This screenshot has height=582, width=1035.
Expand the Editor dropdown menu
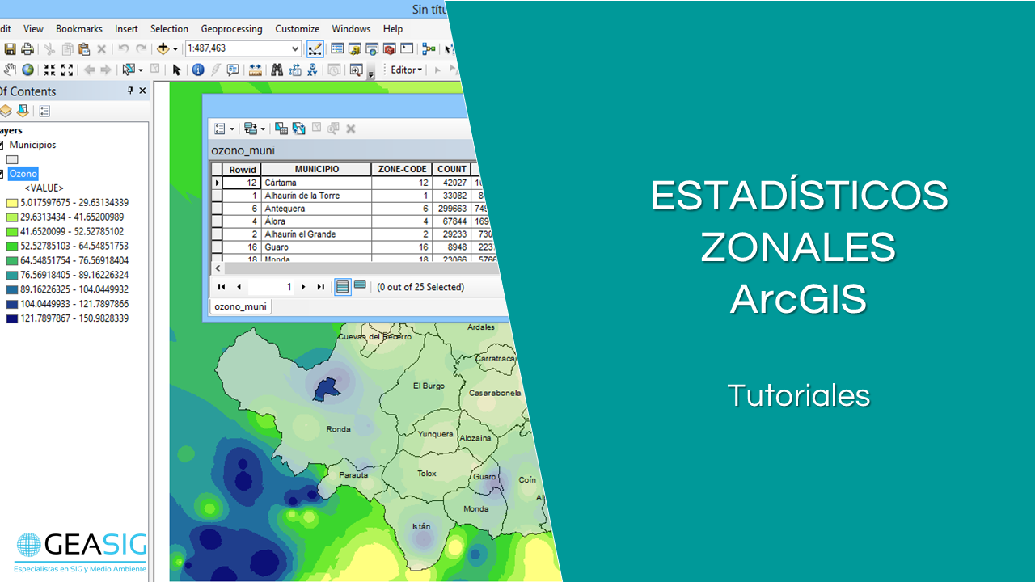420,70
